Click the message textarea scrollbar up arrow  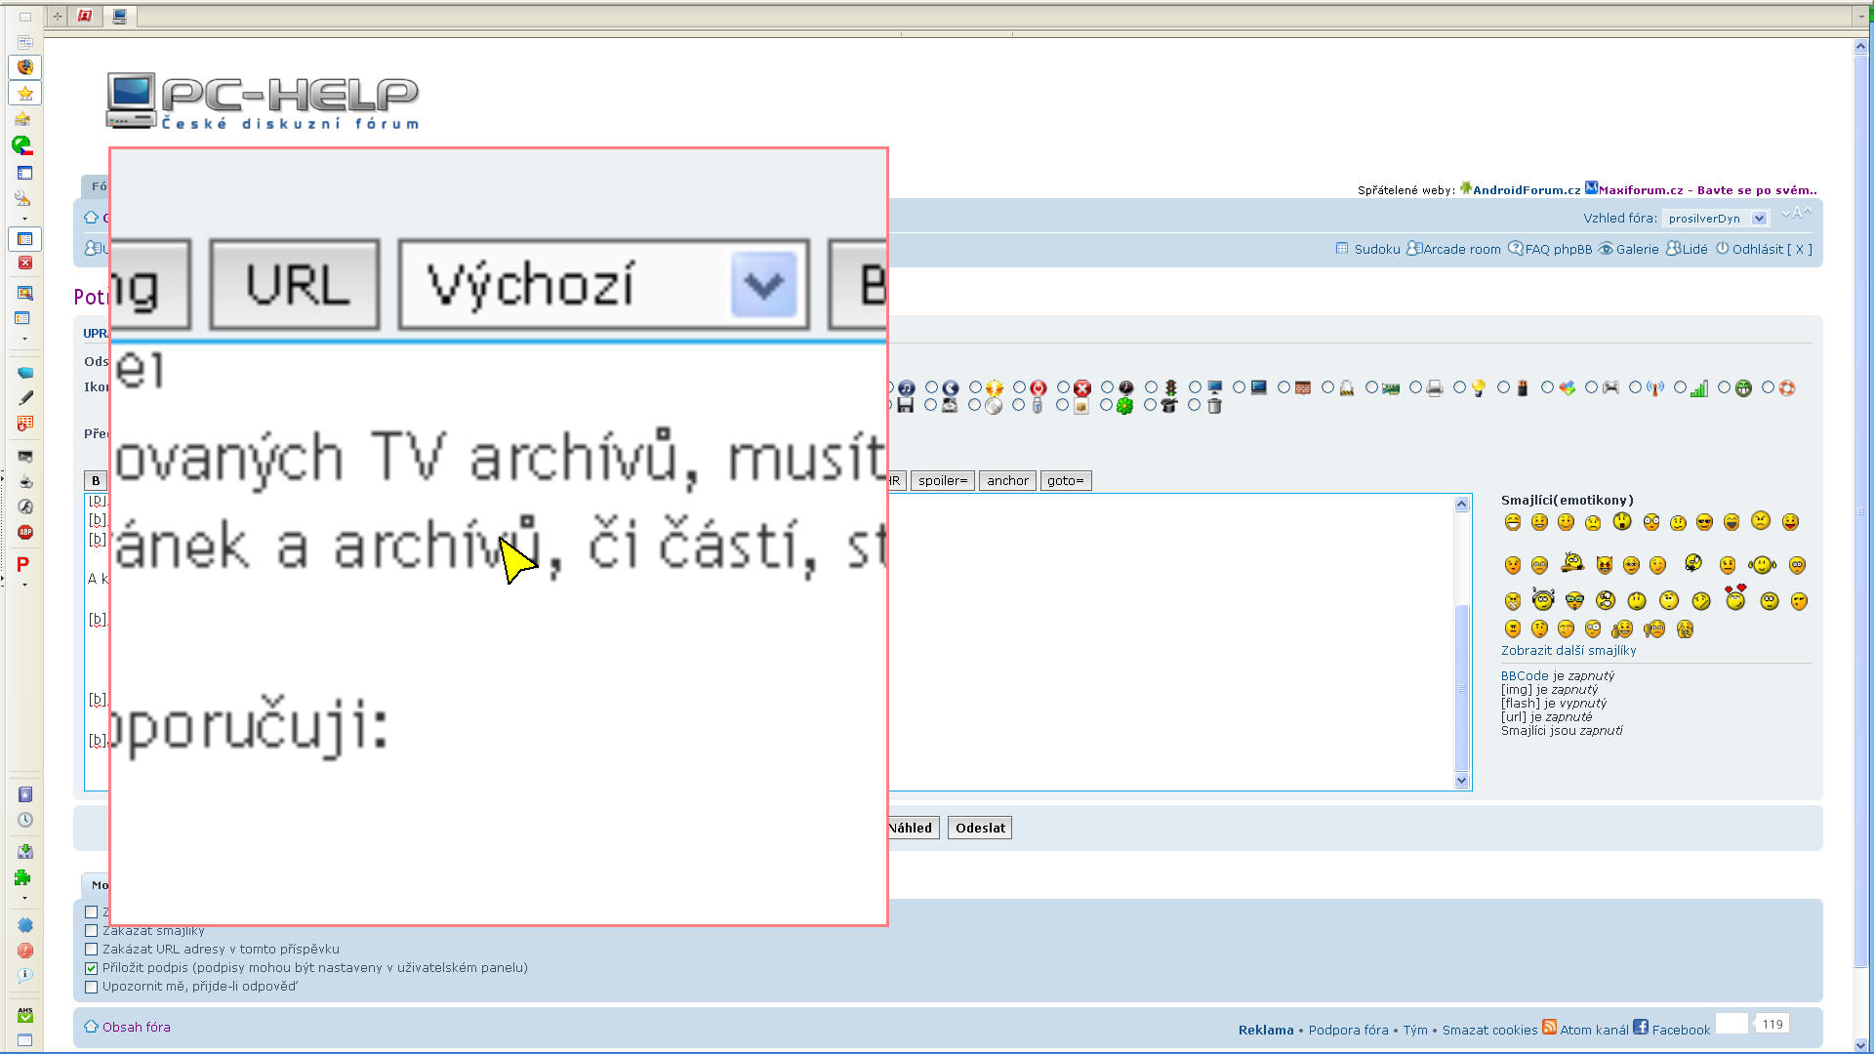point(1461,504)
